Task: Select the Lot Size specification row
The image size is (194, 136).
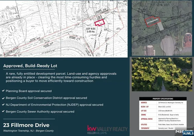Action: tap(163, 111)
